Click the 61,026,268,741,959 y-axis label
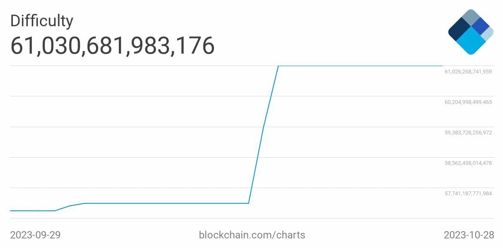Image resolution: width=503 pixels, height=248 pixels. [468, 72]
